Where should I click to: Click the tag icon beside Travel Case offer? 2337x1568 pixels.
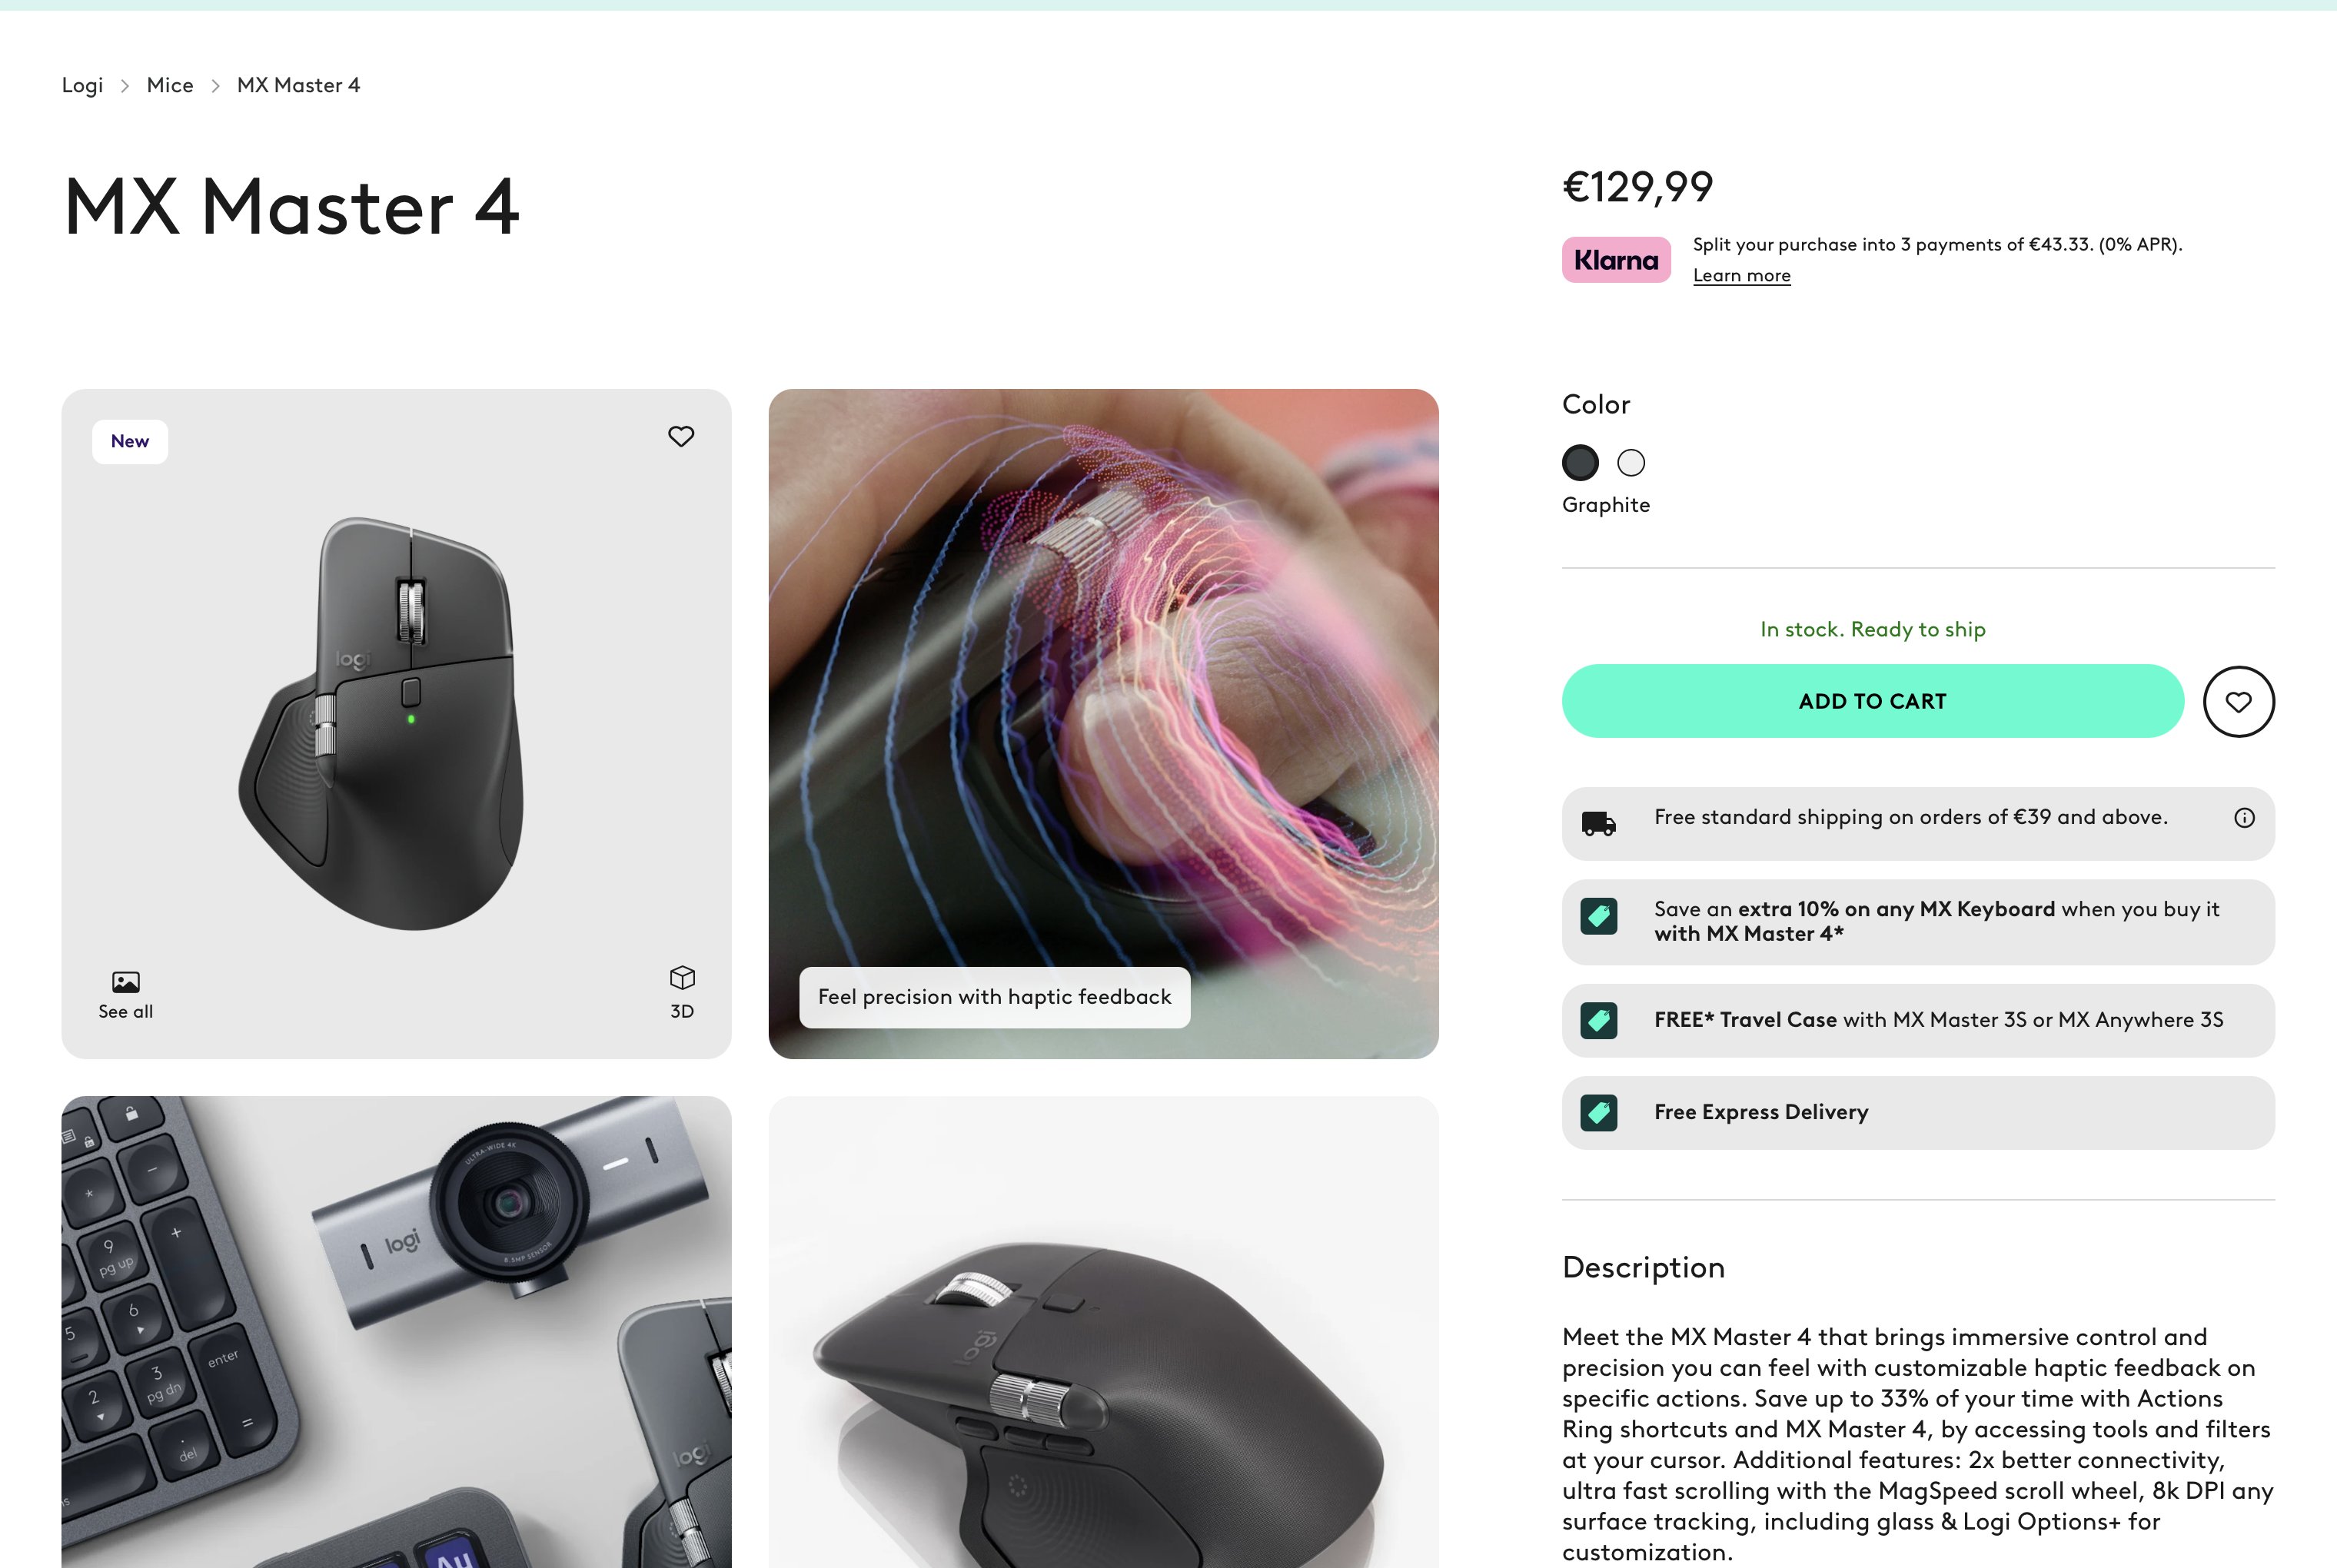1598,1021
